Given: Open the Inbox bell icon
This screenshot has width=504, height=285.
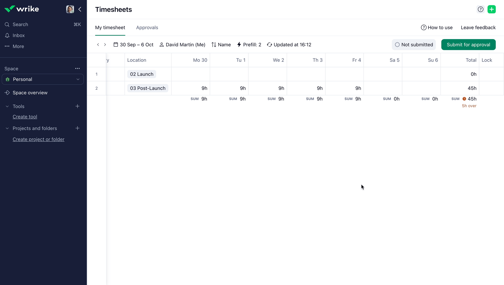Looking at the screenshot, I should (7, 35).
